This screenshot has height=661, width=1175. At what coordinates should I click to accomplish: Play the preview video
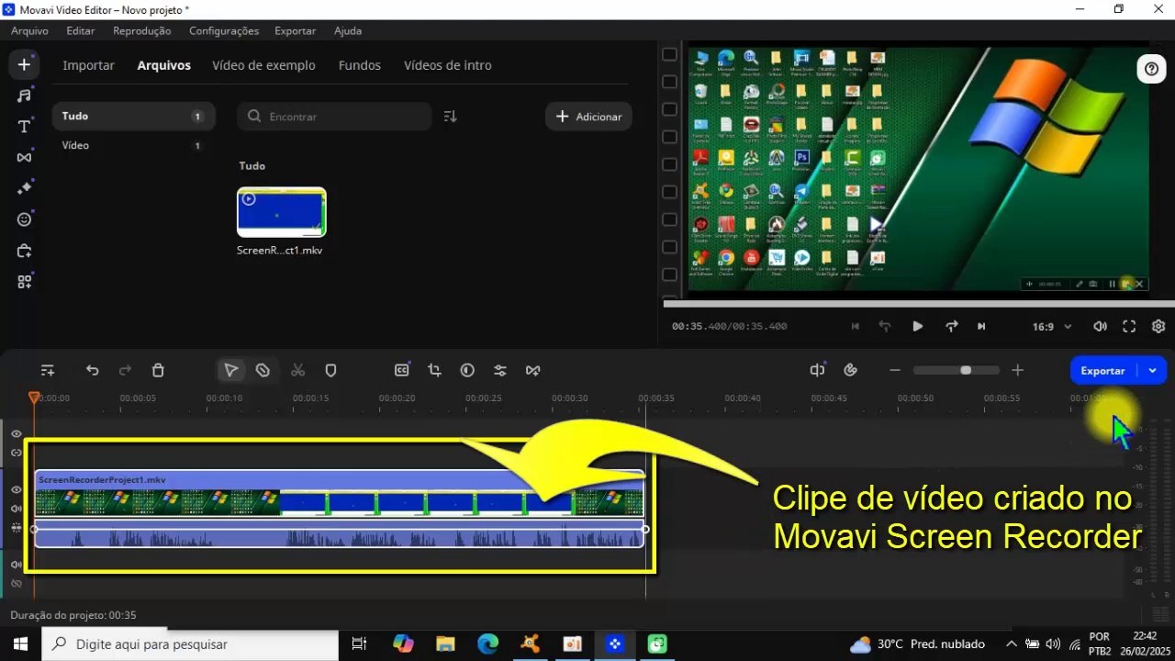click(918, 326)
